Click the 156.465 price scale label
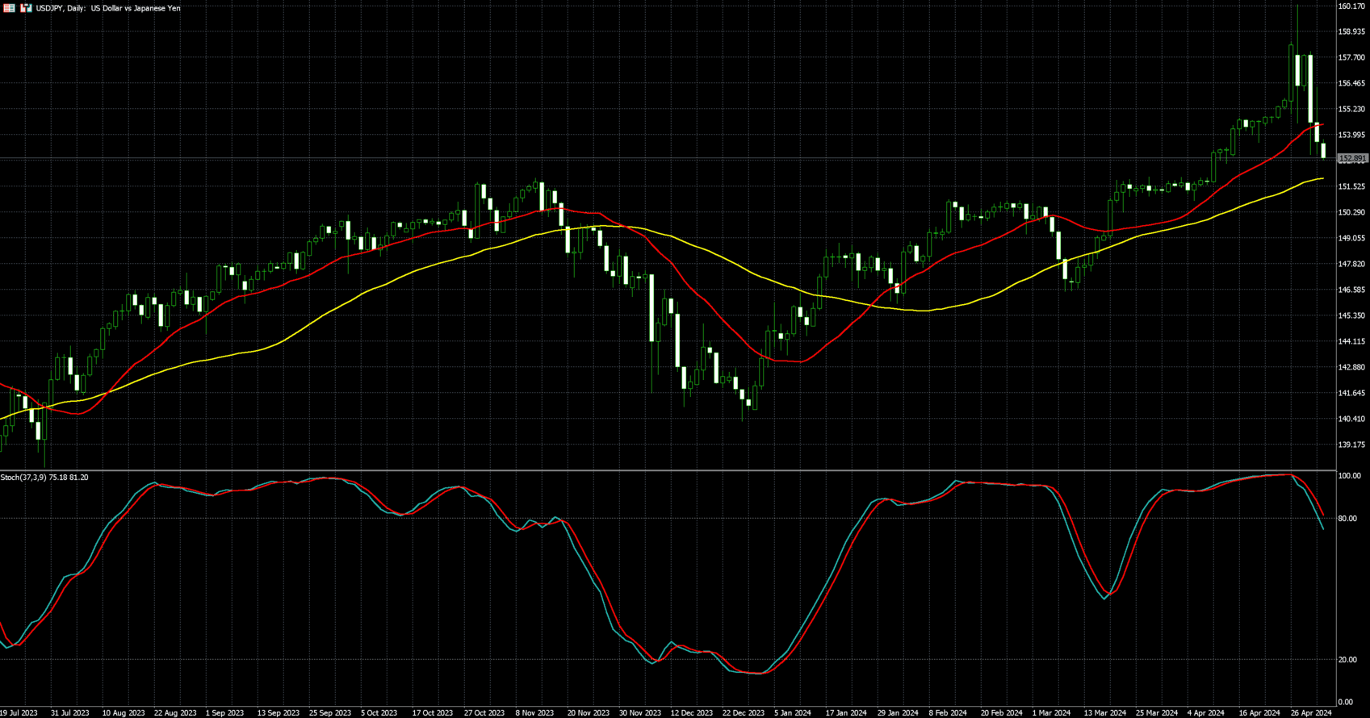The height and width of the screenshot is (718, 1370). (1351, 83)
